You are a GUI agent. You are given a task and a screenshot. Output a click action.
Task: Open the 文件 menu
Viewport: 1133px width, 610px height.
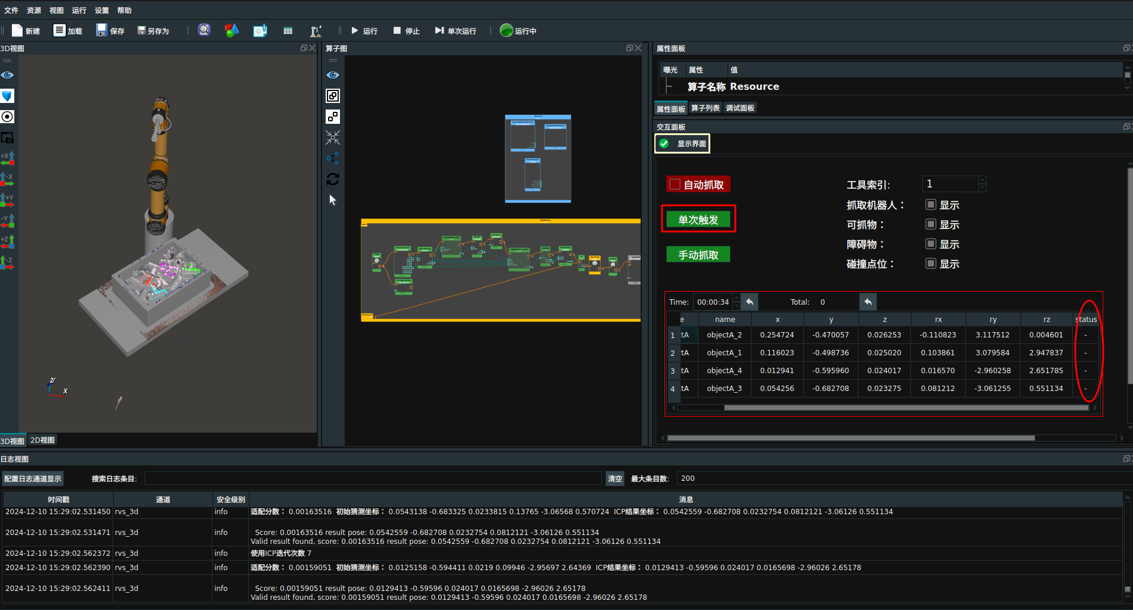11,10
